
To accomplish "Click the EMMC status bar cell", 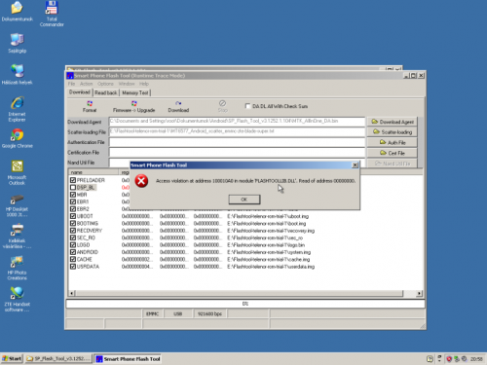I will coord(153,313).
